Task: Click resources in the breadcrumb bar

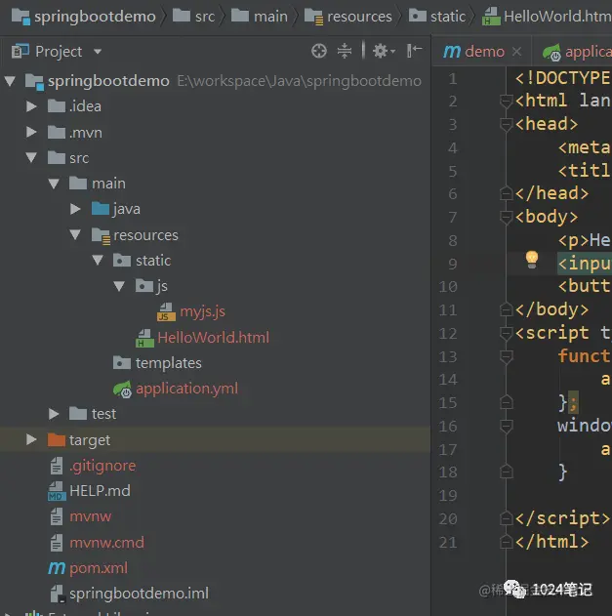Action: tap(359, 17)
